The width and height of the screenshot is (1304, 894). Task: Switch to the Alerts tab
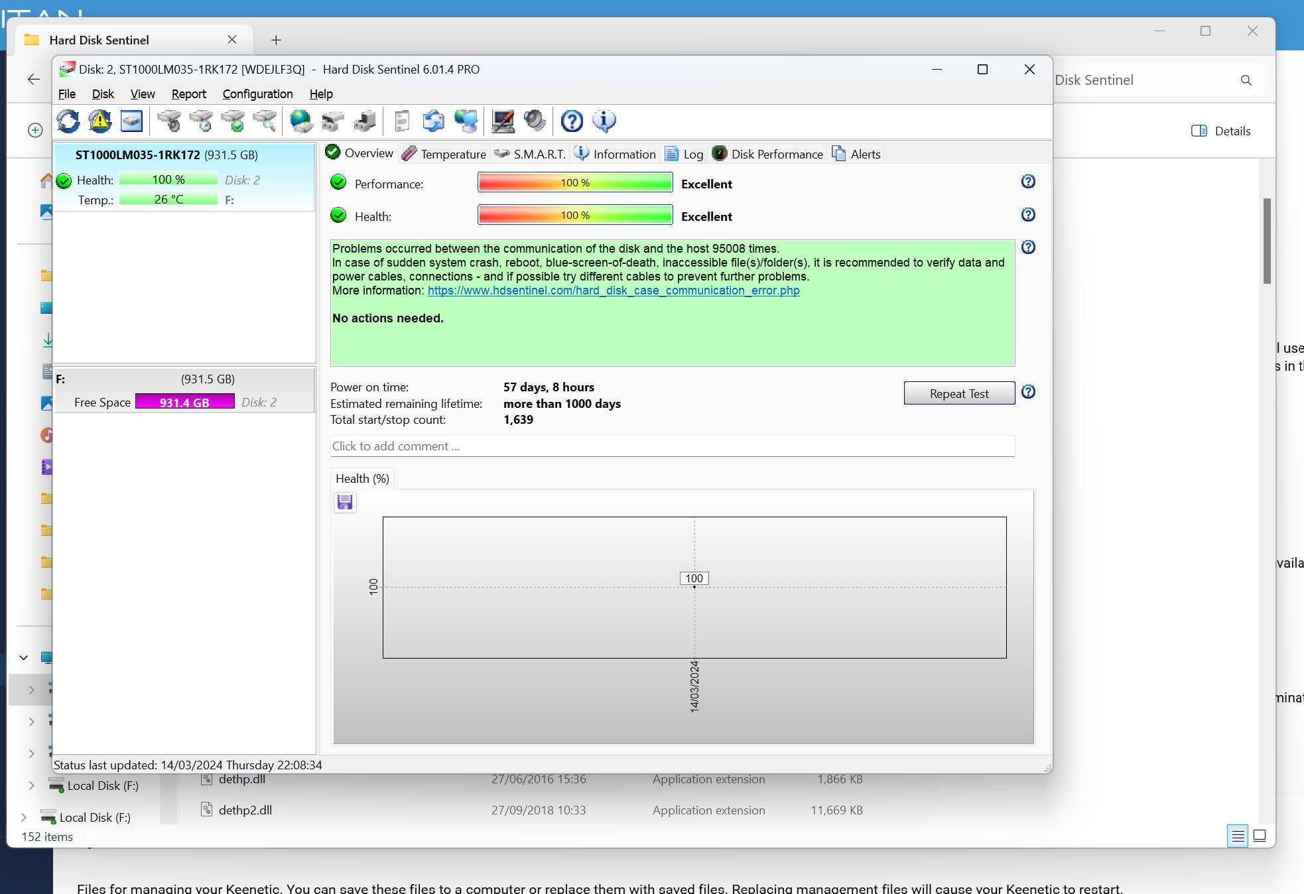pos(856,154)
